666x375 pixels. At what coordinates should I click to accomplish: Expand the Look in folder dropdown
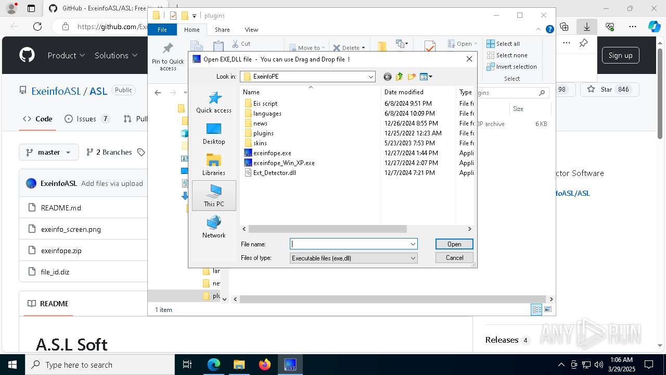click(x=370, y=77)
